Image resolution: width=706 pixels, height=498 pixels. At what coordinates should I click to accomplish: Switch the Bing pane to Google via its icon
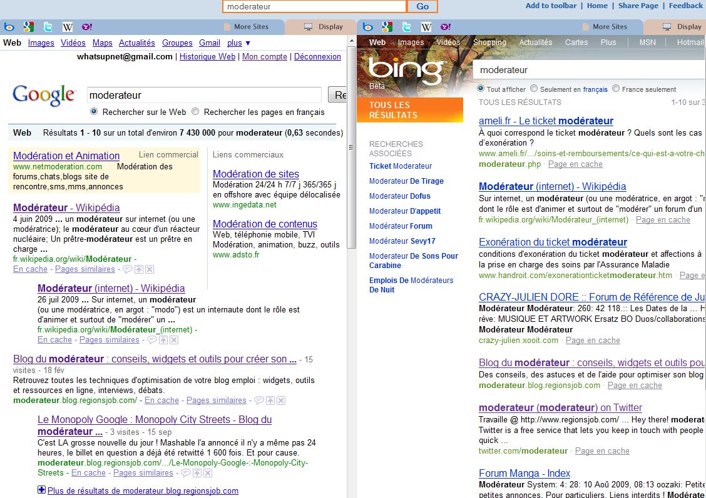tap(387, 27)
